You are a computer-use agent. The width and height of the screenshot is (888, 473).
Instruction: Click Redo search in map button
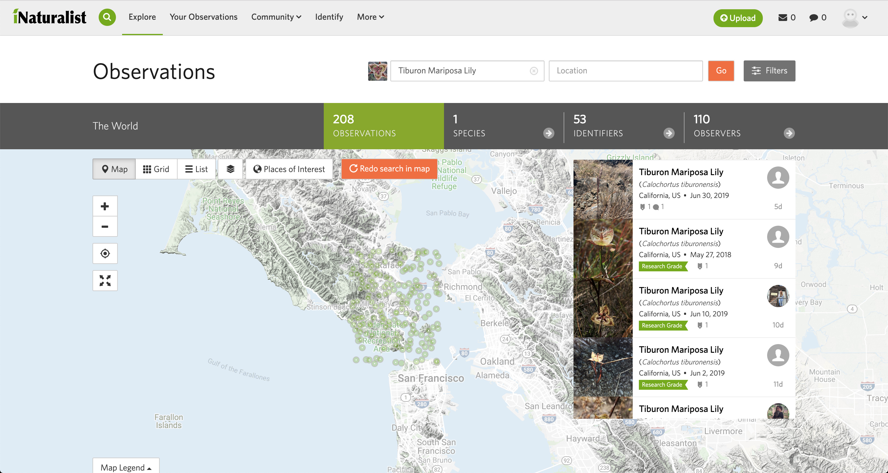[389, 169]
